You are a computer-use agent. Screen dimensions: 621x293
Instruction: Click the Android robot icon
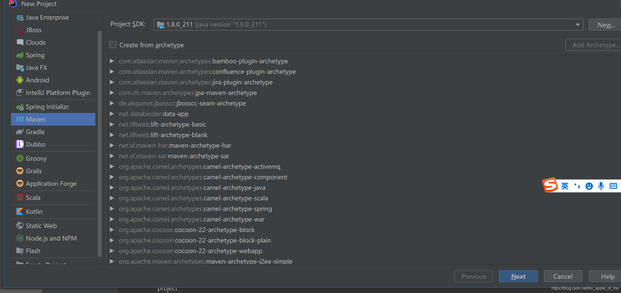(20, 80)
